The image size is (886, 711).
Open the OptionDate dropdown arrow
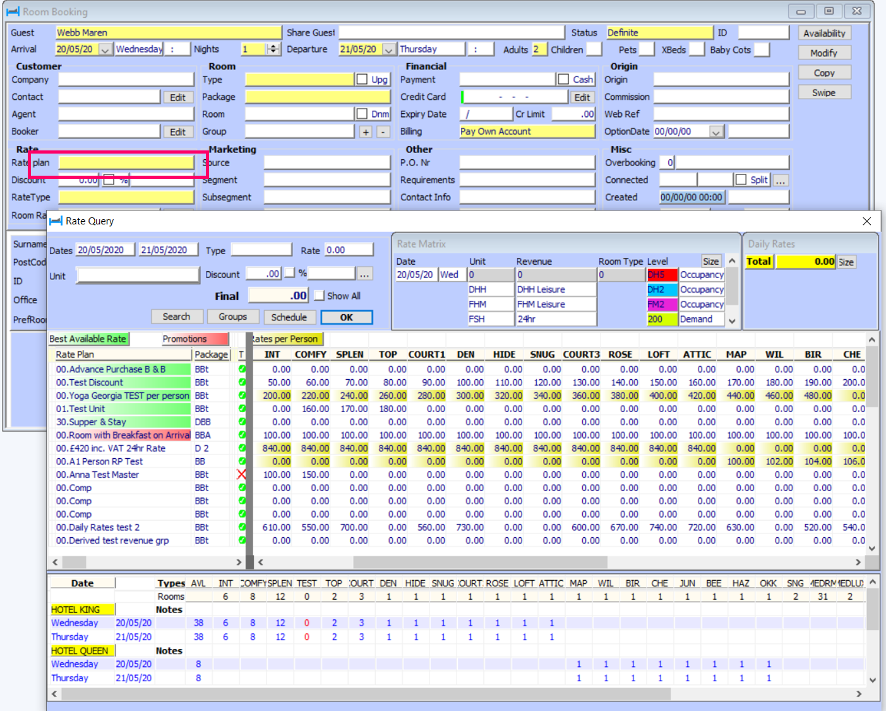tap(716, 132)
